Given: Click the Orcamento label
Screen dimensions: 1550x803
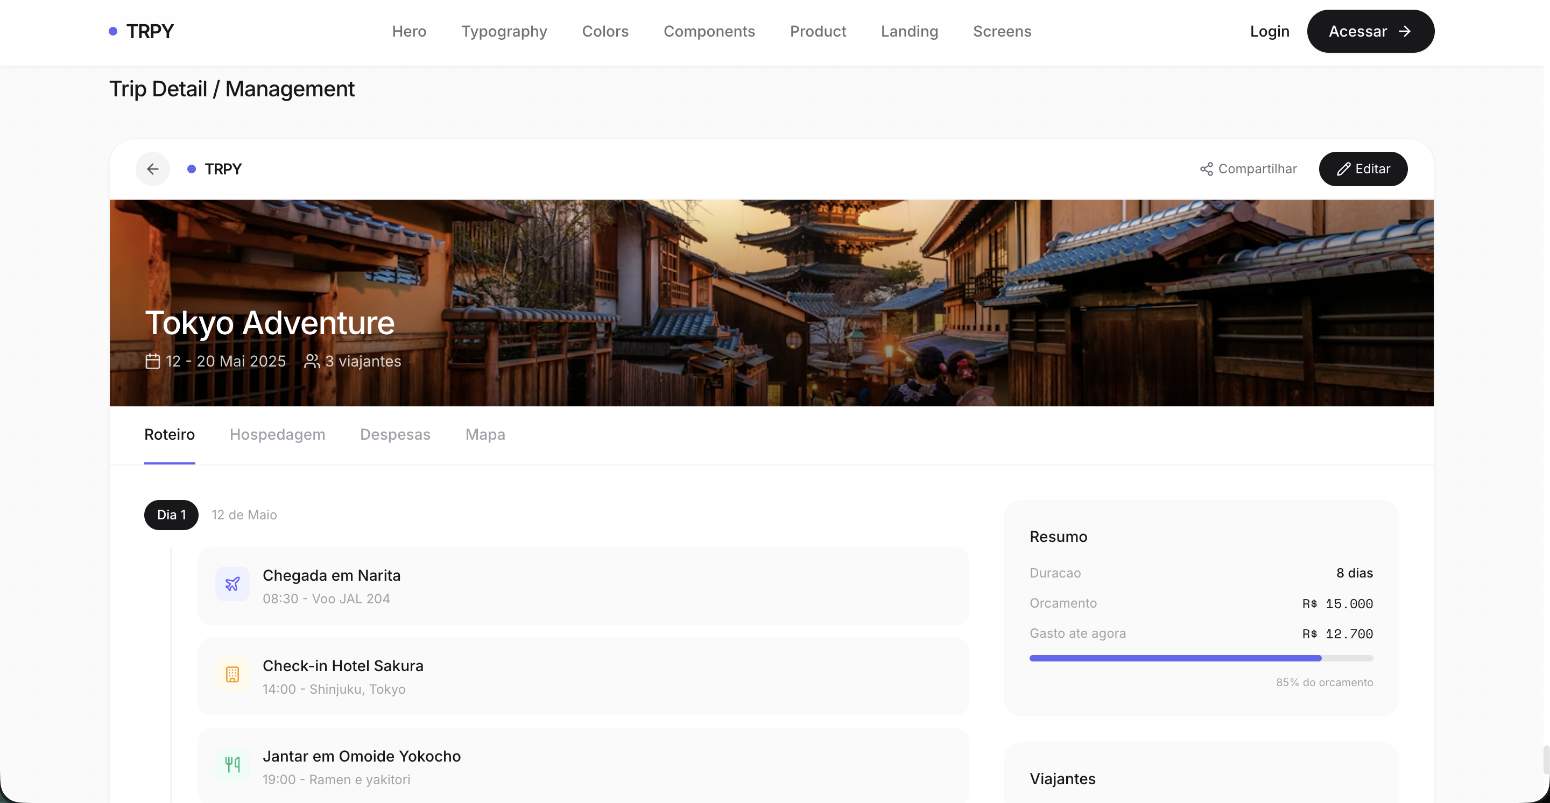Looking at the screenshot, I should pos(1063,603).
